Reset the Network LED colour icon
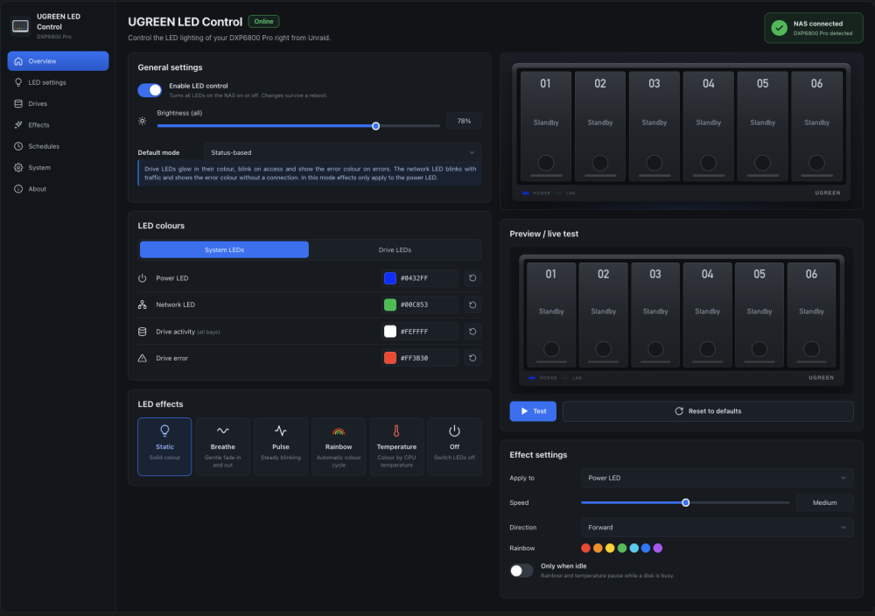Viewport: 875px width, 616px height. 472,304
